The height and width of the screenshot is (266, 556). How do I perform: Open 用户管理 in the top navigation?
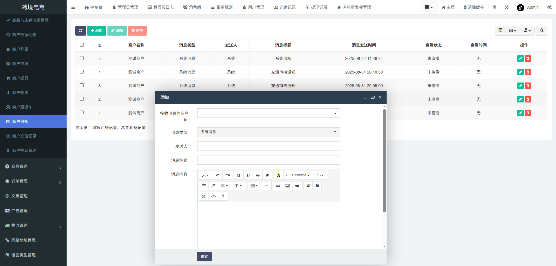[253, 7]
